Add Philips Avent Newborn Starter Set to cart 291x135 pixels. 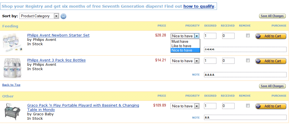click(x=271, y=36)
